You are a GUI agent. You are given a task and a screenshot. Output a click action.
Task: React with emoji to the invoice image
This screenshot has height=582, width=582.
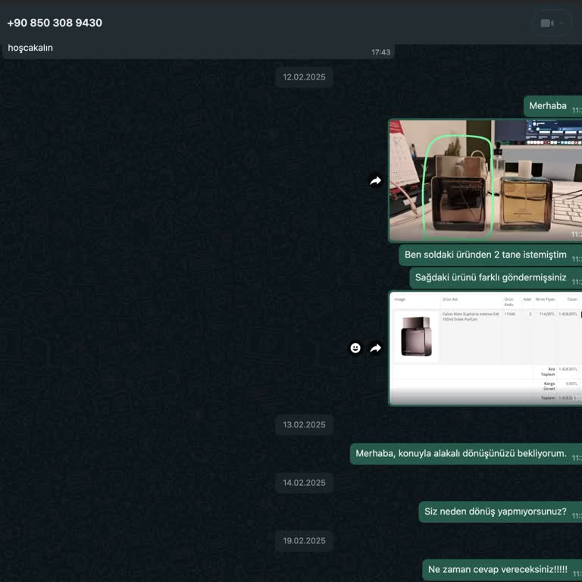click(x=355, y=348)
